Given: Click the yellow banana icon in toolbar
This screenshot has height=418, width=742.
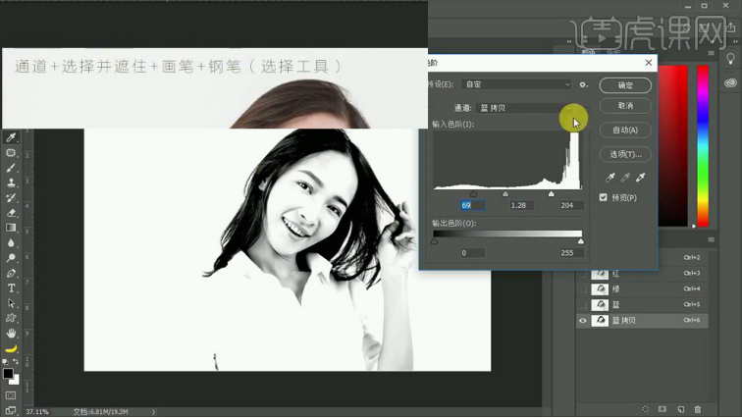Looking at the screenshot, I should (11, 349).
